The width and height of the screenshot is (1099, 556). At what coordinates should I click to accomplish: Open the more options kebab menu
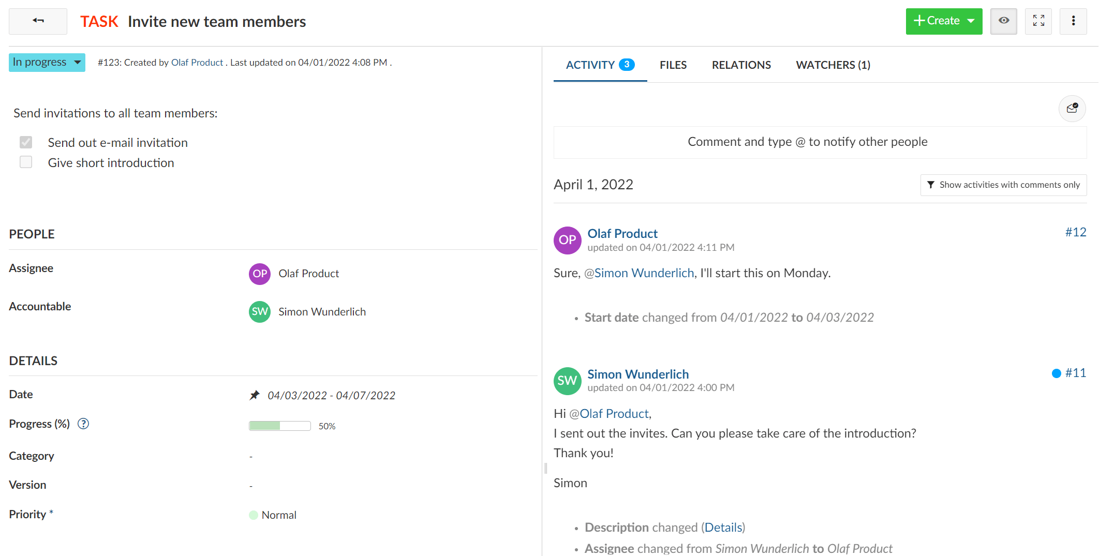pos(1073,21)
